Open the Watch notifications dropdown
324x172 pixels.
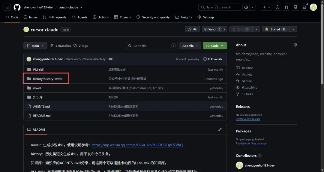click(214, 29)
